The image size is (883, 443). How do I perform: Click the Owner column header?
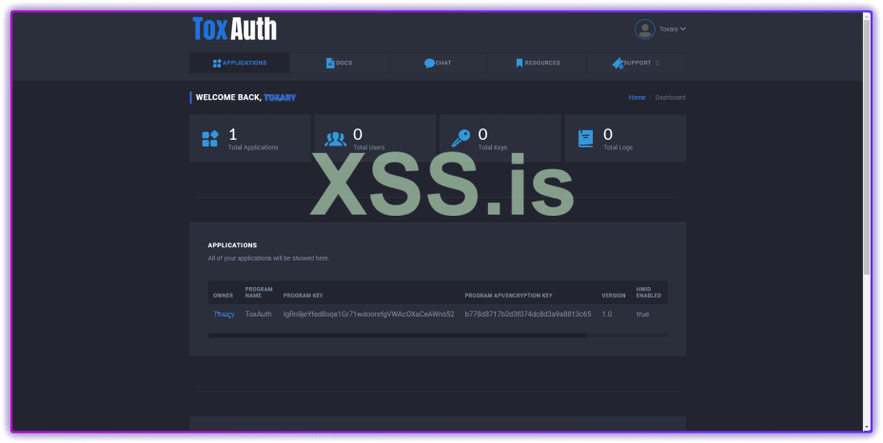[223, 296]
